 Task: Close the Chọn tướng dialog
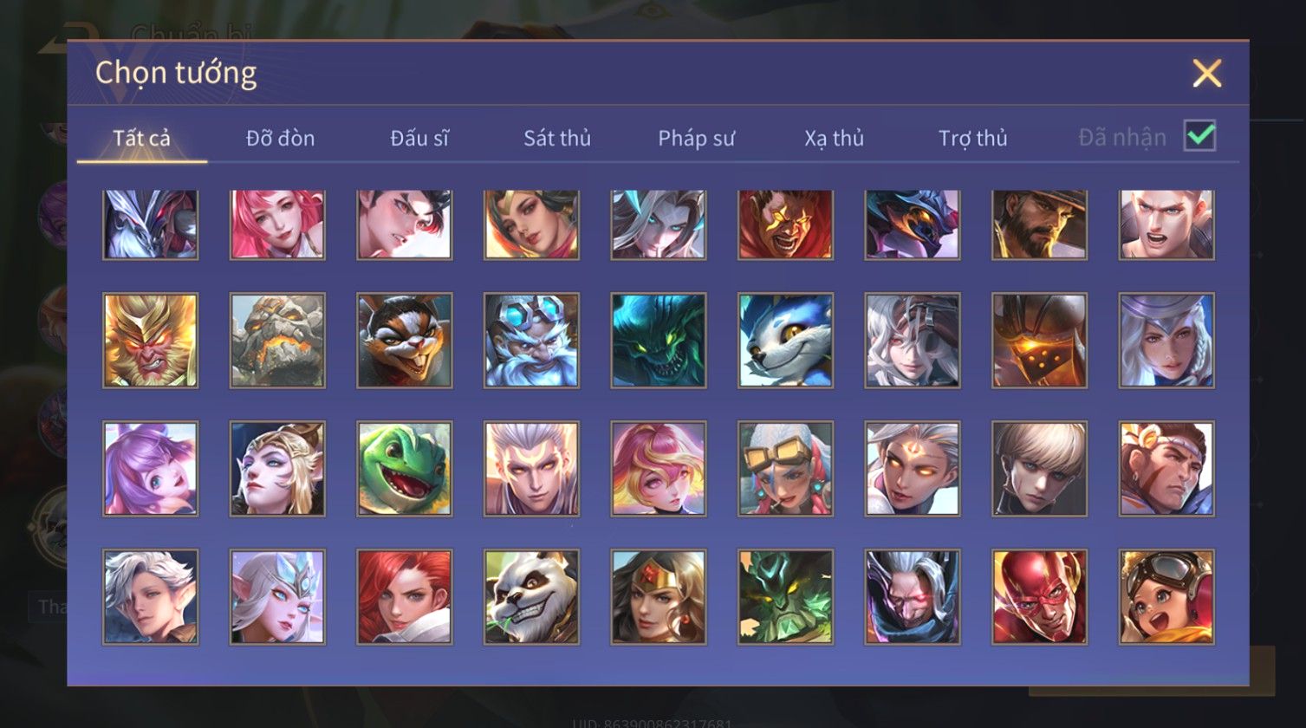pyautogui.click(x=1206, y=74)
